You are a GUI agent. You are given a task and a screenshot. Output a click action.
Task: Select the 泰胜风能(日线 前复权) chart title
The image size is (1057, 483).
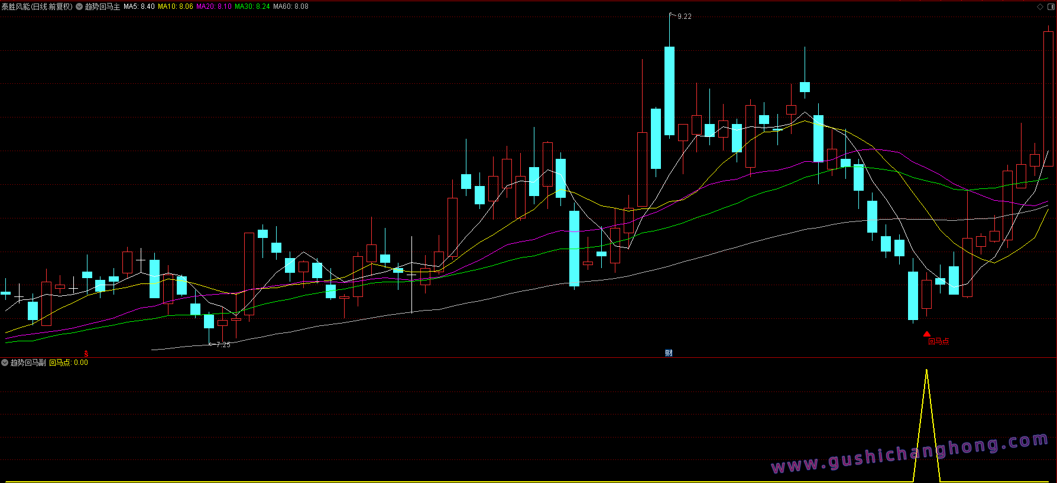37,6
